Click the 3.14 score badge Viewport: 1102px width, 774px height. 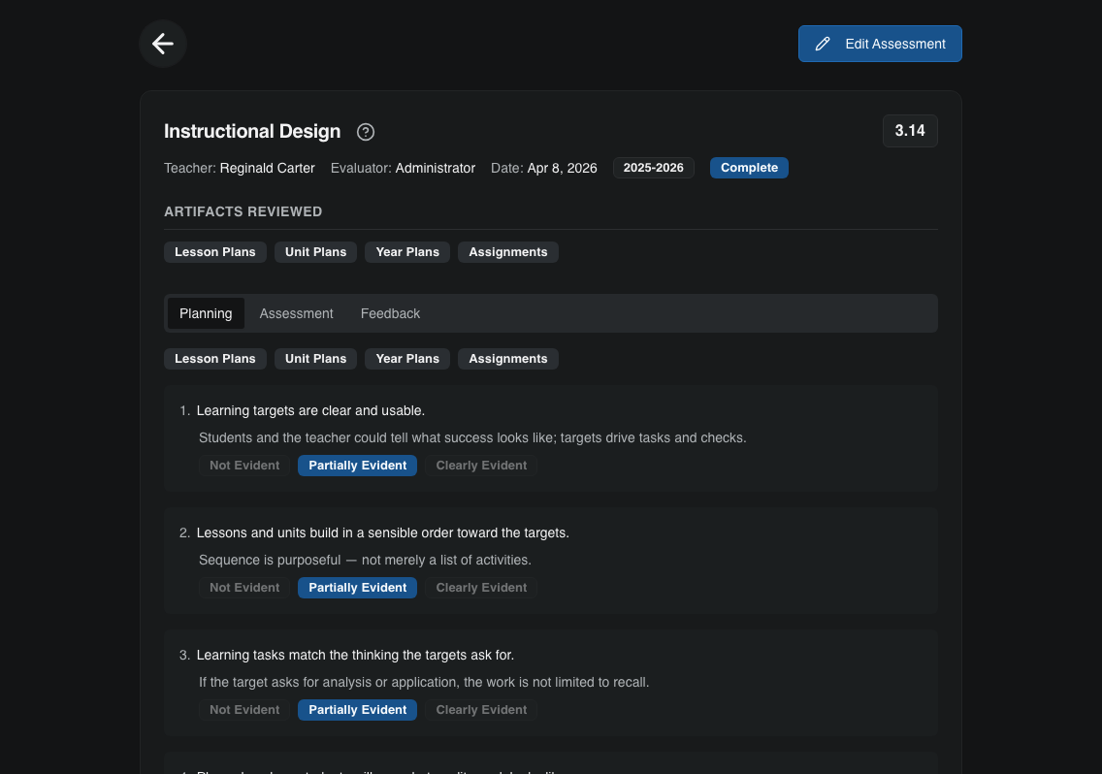pyautogui.click(x=910, y=131)
